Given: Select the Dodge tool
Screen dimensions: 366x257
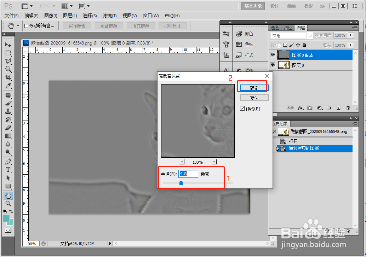Looking at the screenshot, I should (x=8, y=152).
